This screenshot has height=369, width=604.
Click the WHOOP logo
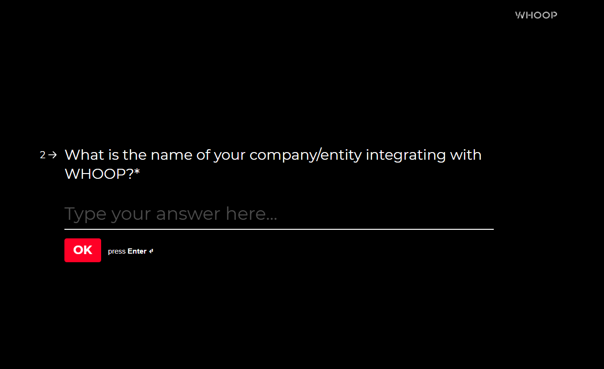(536, 15)
